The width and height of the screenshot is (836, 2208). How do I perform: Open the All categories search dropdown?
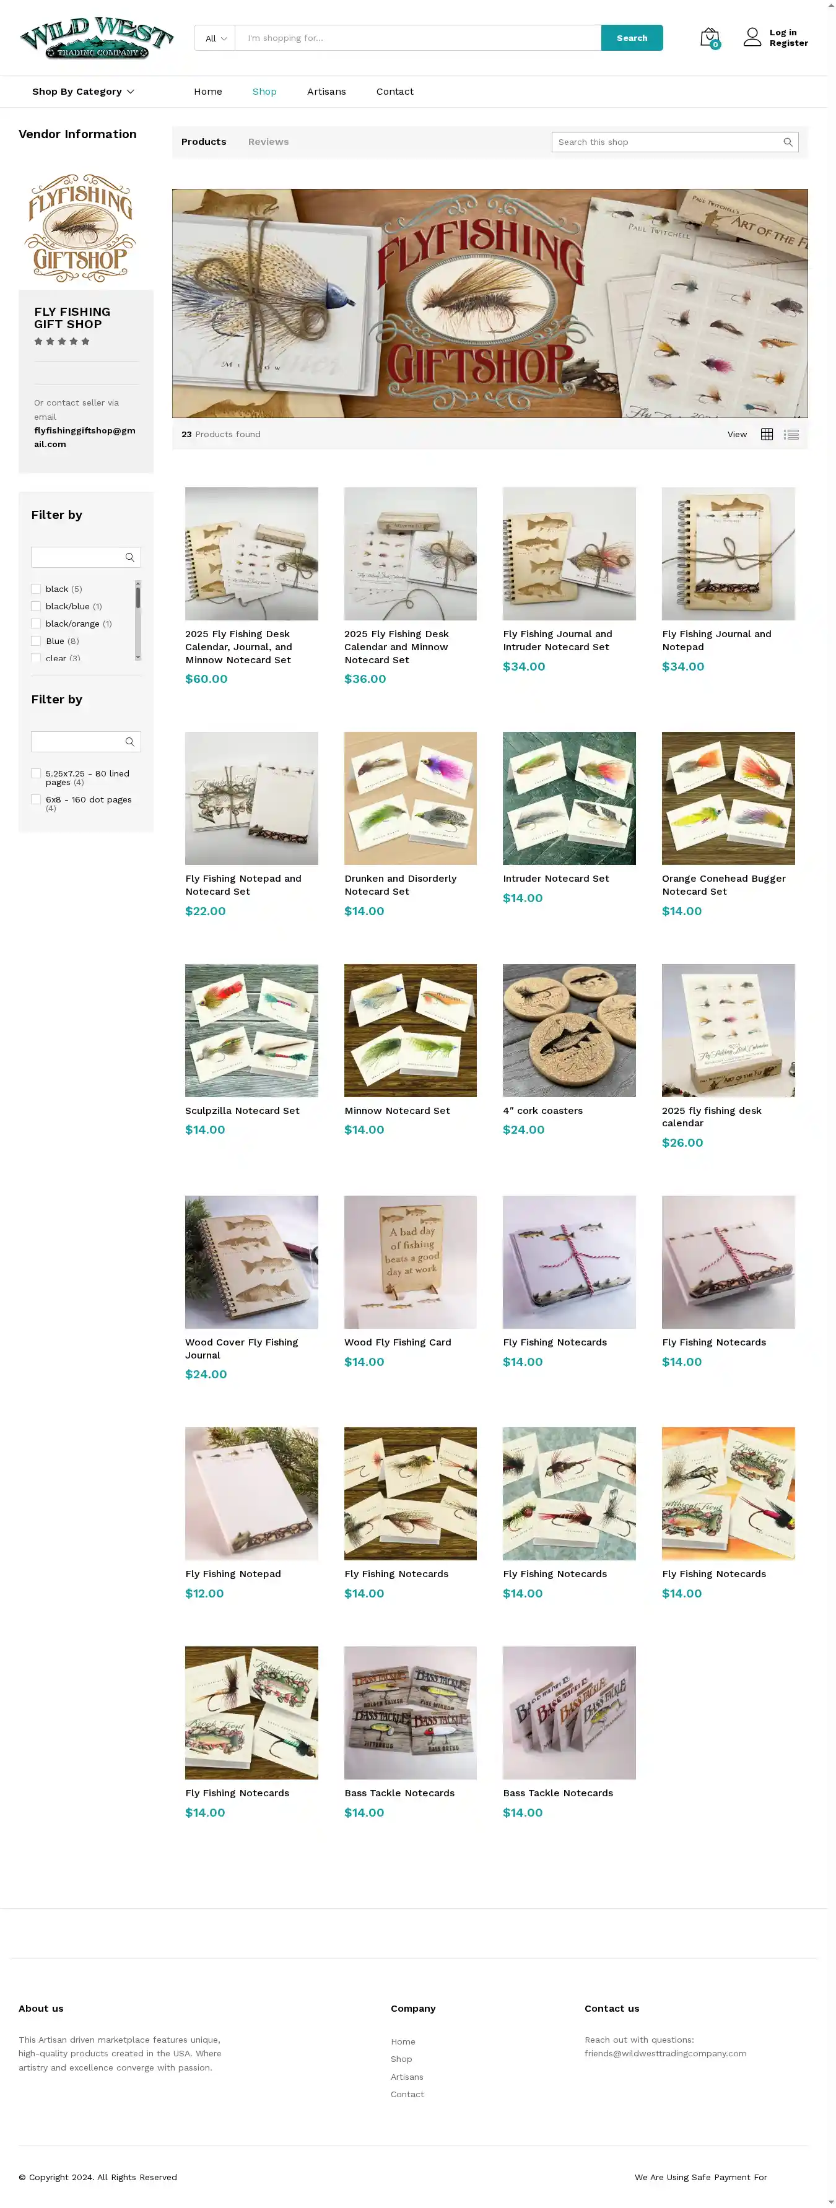coord(216,38)
